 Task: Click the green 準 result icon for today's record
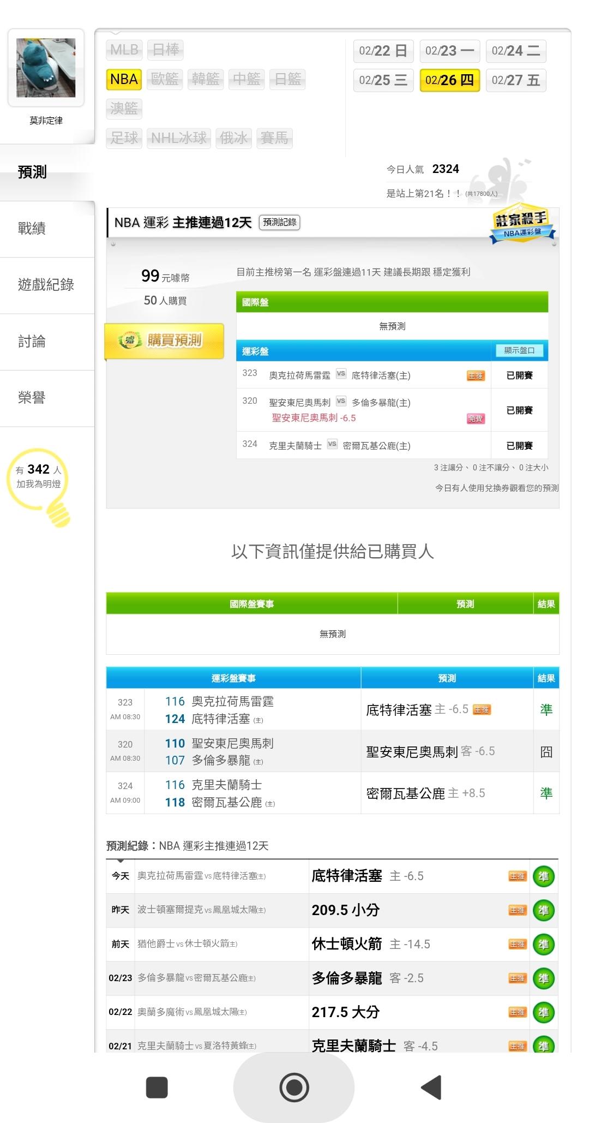coord(543,876)
